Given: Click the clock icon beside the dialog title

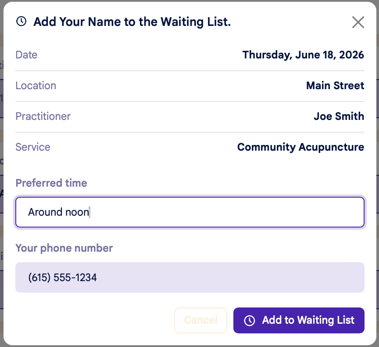Looking at the screenshot, I should (x=21, y=21).
